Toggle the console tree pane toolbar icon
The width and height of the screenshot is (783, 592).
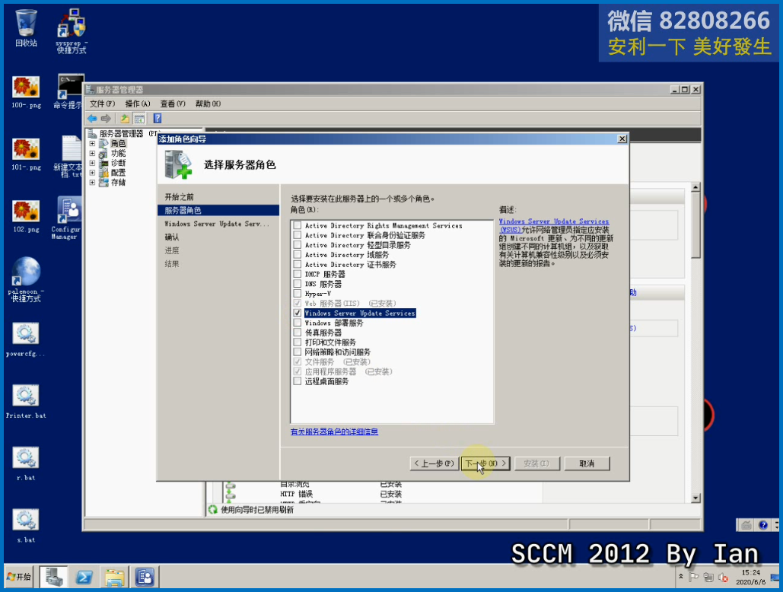139,119
